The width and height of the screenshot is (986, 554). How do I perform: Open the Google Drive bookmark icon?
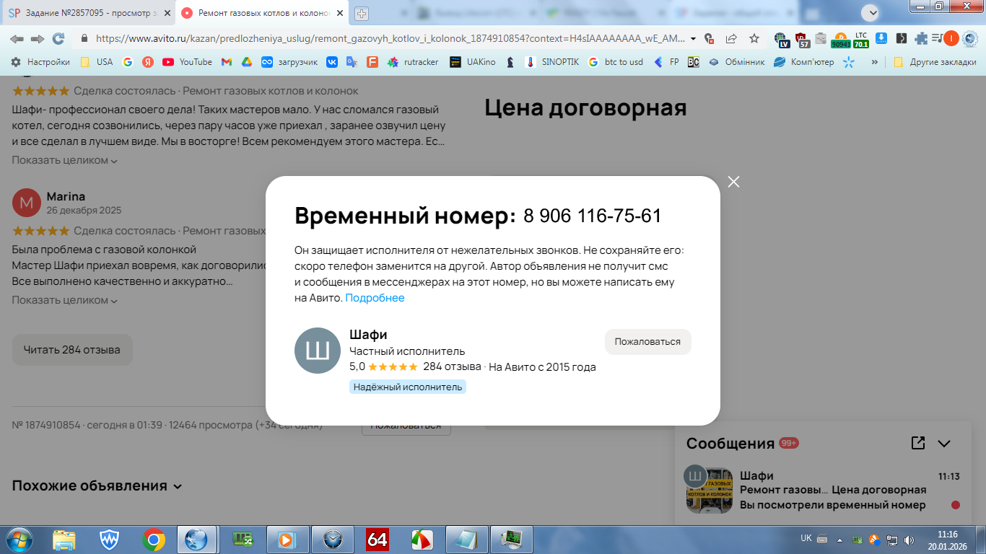246,62
